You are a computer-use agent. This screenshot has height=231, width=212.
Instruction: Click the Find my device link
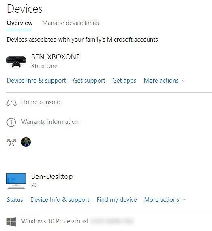(x=117, y=200)
